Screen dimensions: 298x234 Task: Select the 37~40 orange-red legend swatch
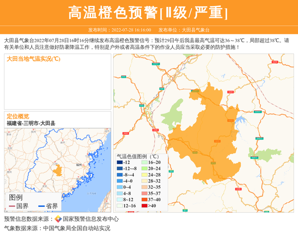(144, 199)
